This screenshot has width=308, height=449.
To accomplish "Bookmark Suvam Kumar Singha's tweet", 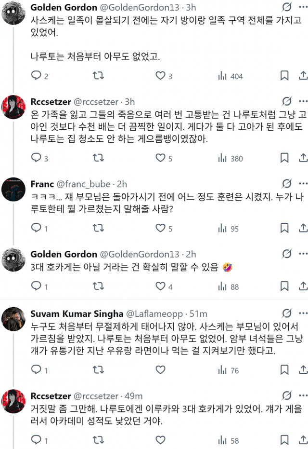I will coord(285,370).
